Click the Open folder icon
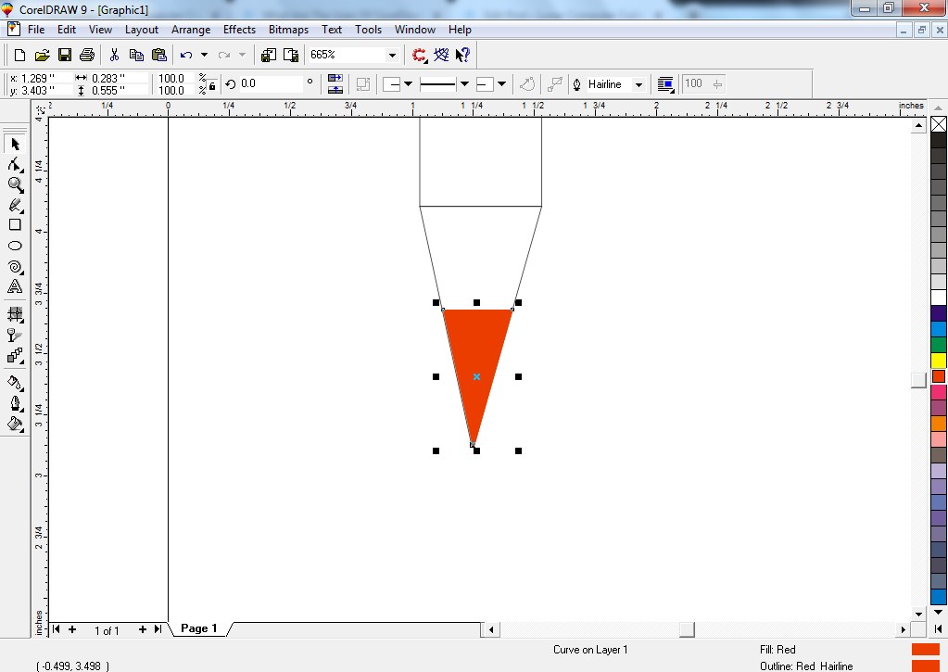The image size is (948, 672). (42, 55)
